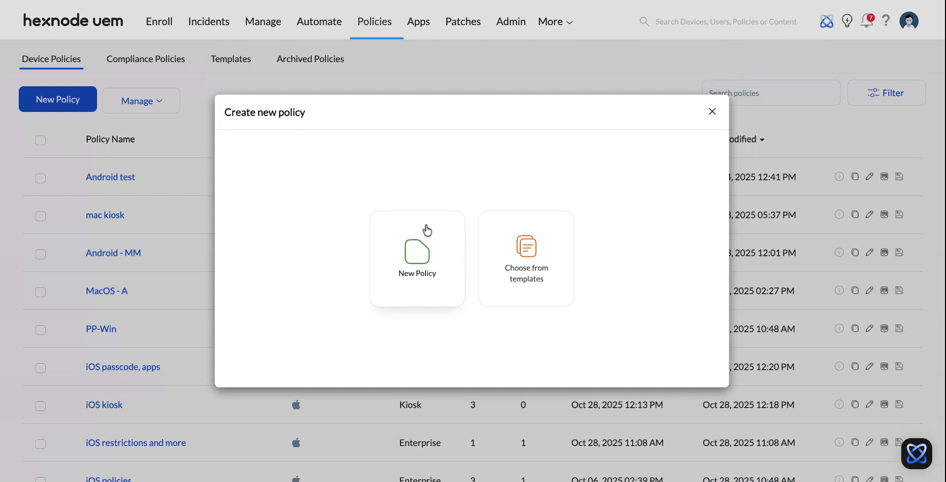Click the save icon on MacOS - A row
Image resolution: width=946 pixels, height=482 pixels.
899,290
